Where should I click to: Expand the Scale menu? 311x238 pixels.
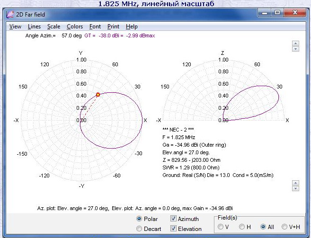coord(53,26)
